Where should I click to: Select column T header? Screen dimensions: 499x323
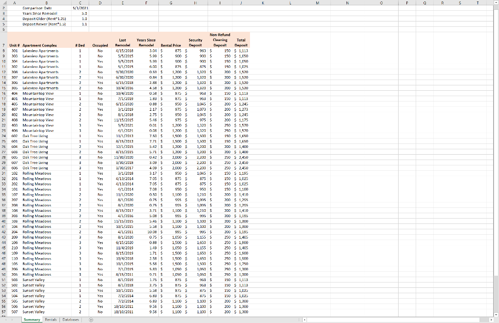point(478,2)
